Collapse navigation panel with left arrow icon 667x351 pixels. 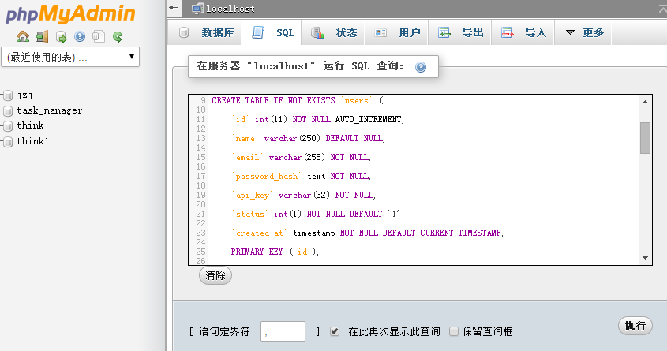pyautogui.click(x=174, y=8)
